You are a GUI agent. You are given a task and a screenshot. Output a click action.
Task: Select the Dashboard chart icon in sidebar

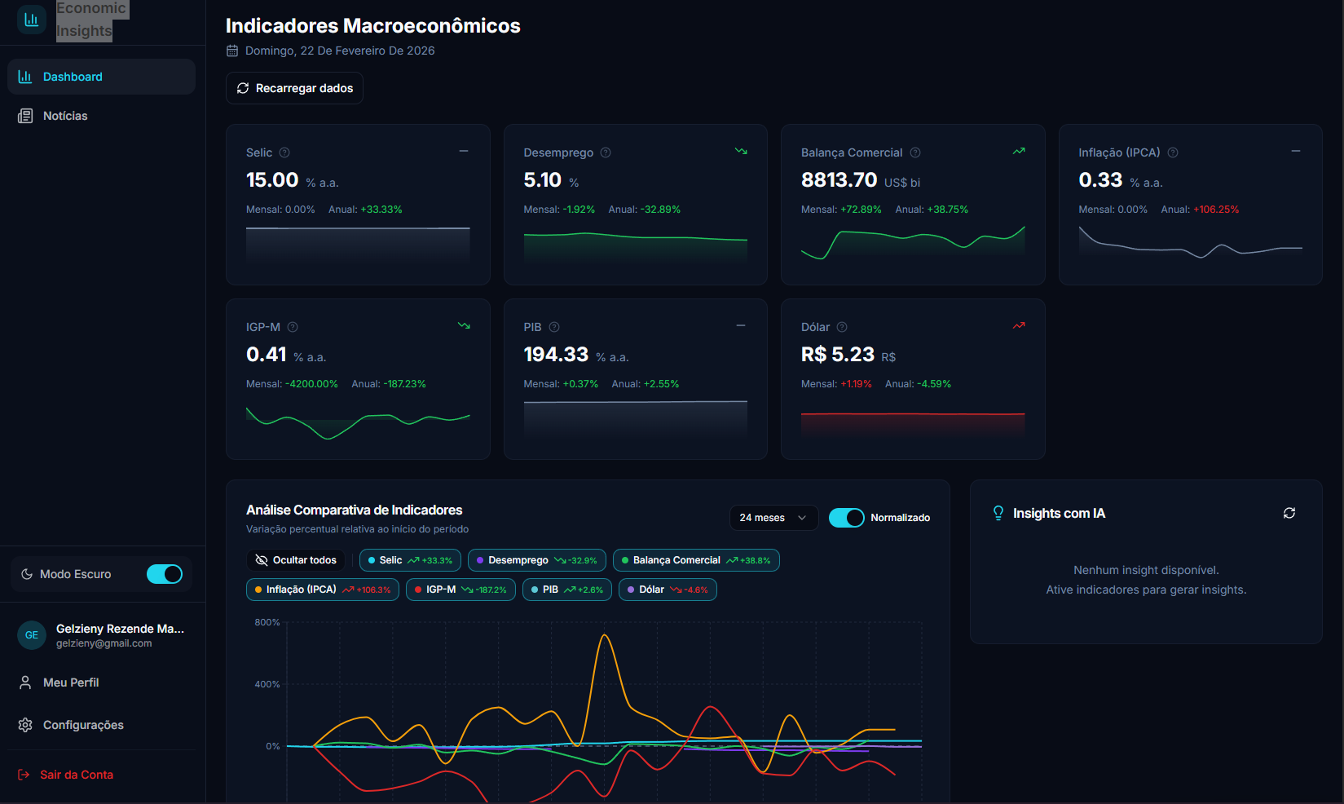coord(24,76)
